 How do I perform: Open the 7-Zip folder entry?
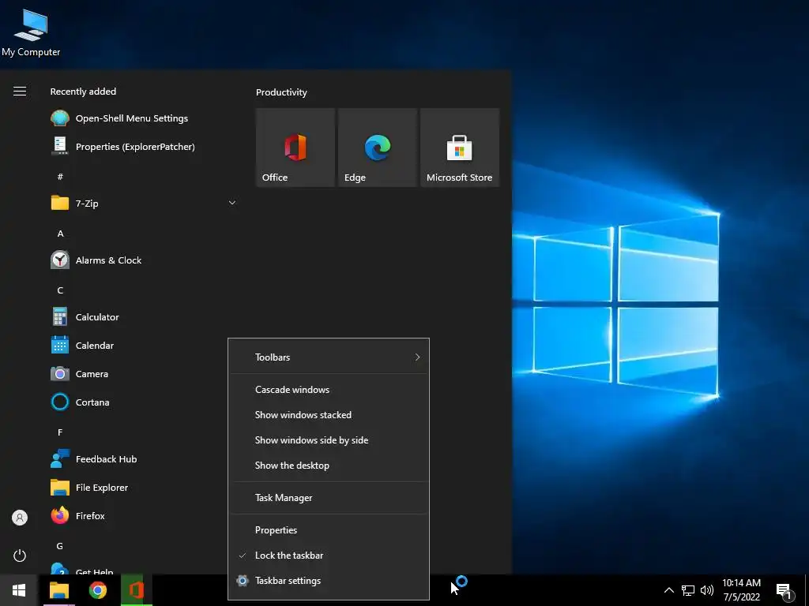[x=145, y=203]
